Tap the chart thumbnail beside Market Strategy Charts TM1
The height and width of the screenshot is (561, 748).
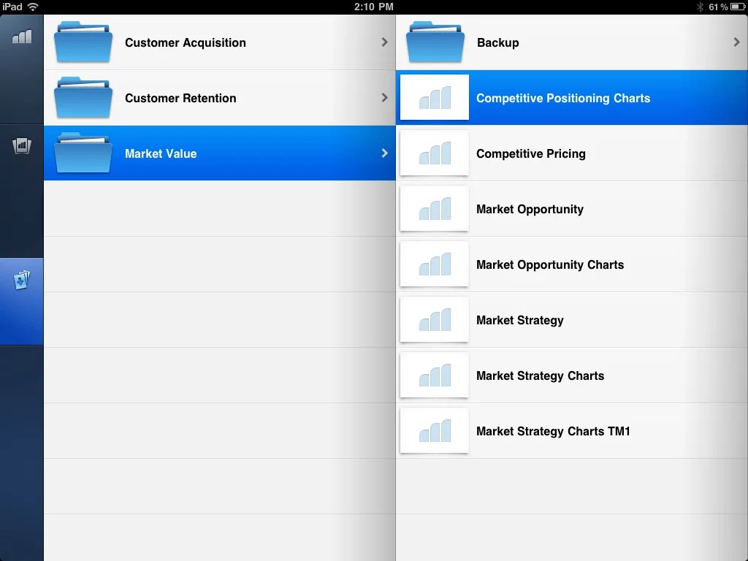434,431
